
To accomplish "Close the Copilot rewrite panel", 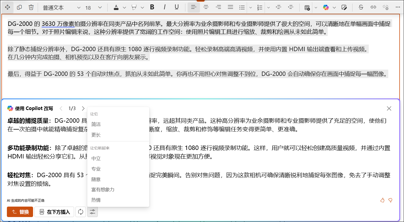I will coord(389,108).
